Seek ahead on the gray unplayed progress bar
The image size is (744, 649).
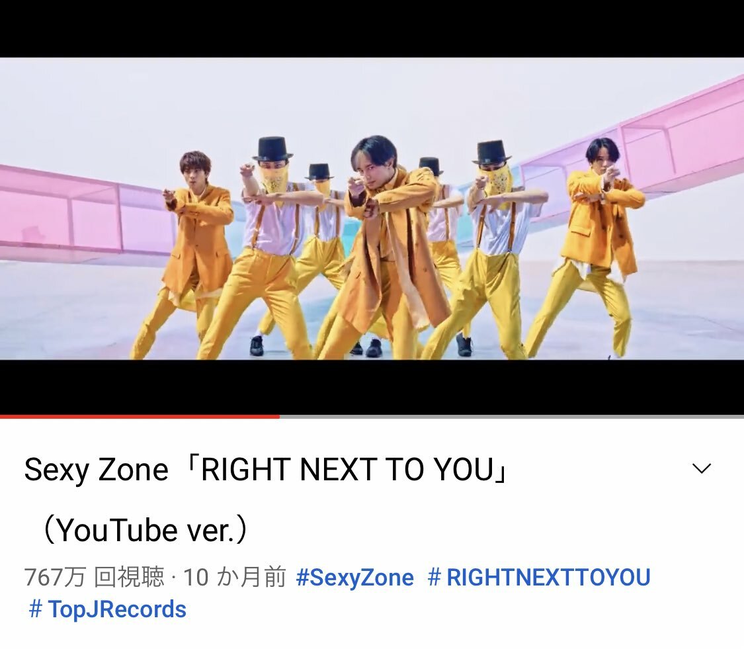pos(511,416)
